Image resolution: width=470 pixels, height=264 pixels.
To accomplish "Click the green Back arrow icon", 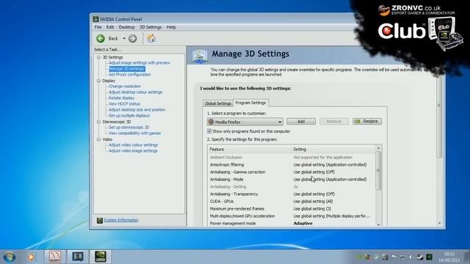I will click(x=101, y=38).
